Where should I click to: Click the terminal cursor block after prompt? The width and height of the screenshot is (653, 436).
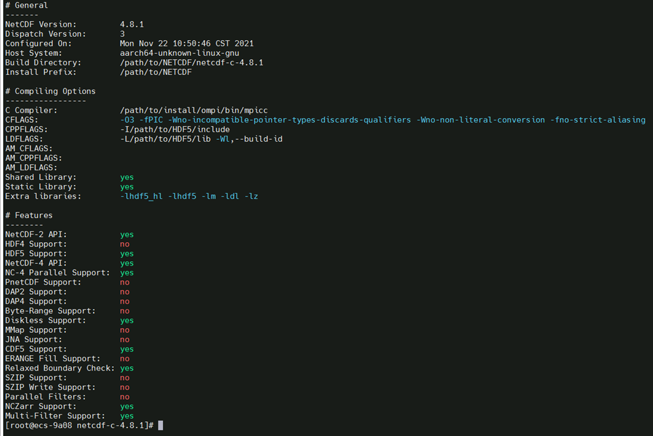pos(161,425)
